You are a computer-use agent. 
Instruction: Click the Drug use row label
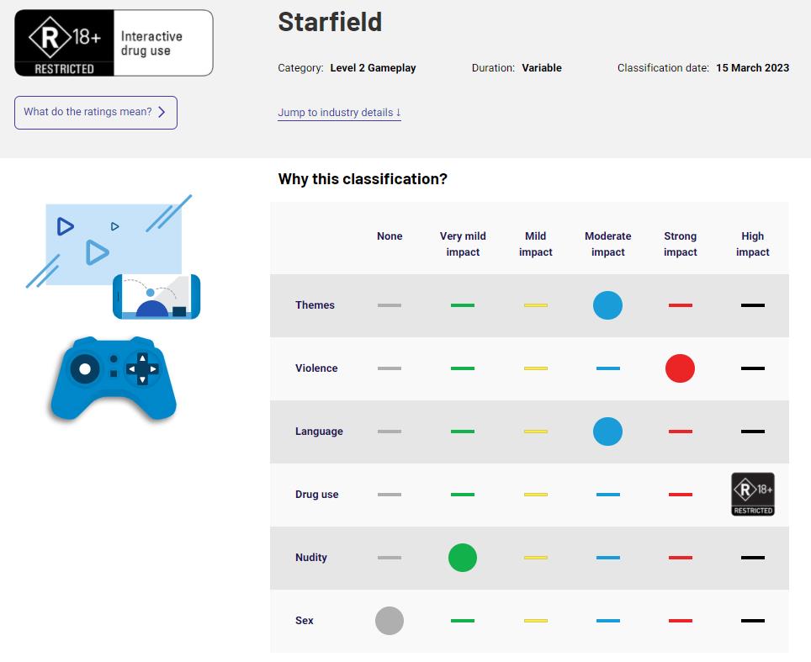click(x=316, y=495)
